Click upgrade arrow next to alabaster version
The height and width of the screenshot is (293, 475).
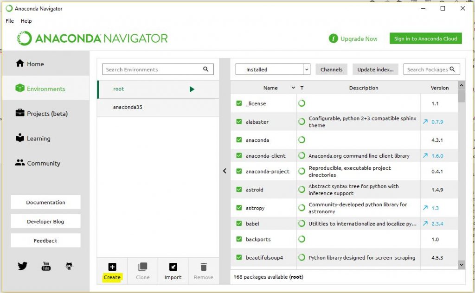tap(425, 122)
